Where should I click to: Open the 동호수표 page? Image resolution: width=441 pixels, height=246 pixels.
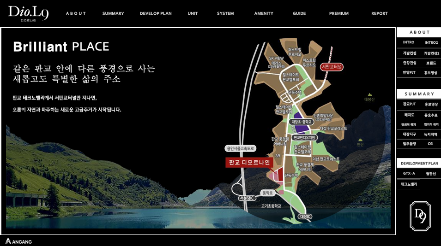pyautogui.click(x=431, y=115)
